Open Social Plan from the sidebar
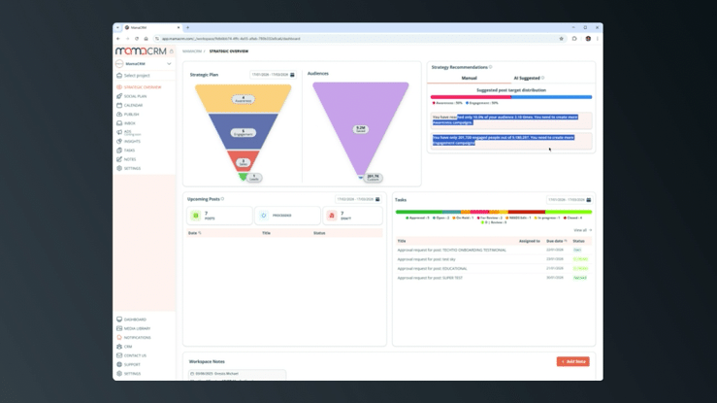Image resolution: width=717 pixels, height=403 pixels. coord(135,96)
